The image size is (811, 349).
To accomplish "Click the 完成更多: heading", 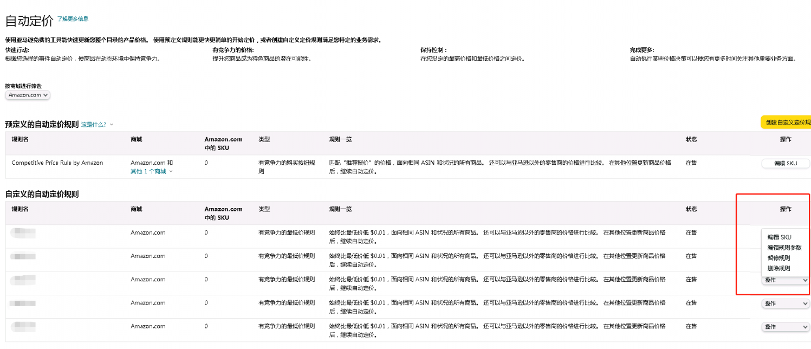I will [x=642, y=50].
